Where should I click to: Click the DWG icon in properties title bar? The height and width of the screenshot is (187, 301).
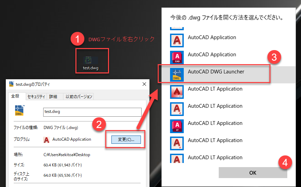(12, 84)
